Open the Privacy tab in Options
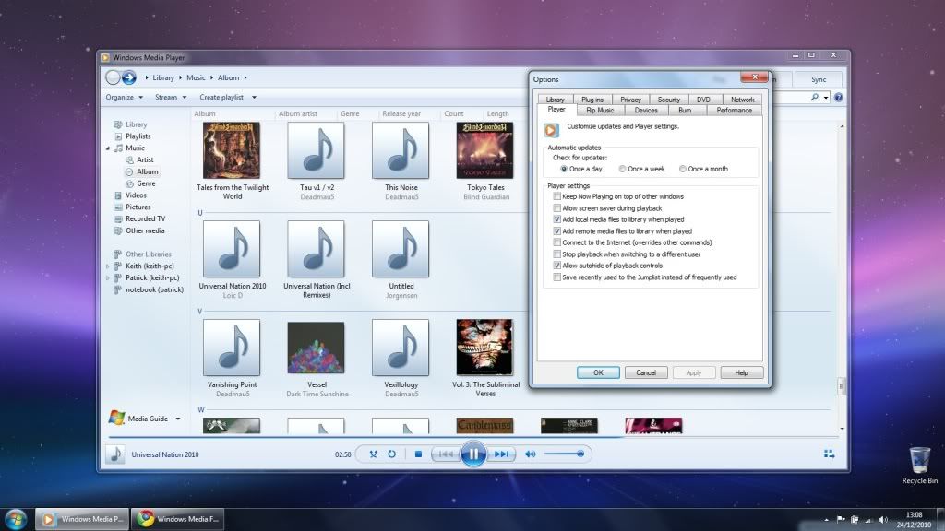Viewport: 945px width, 531px height. click(630, 100)
